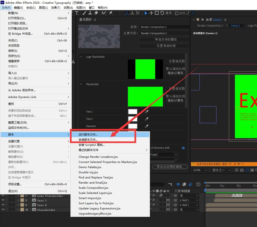This screenshot has width=257, height=227.
Task: Select the Eraser tool
Action: click(x=96, y=13)
